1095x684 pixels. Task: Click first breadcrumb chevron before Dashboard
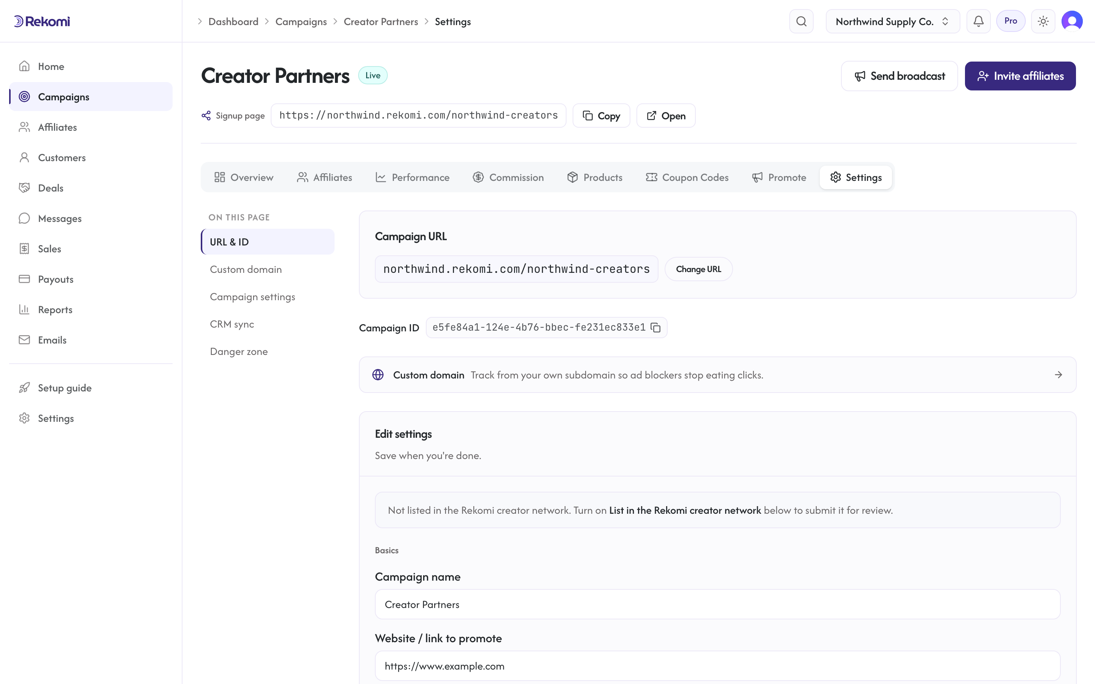tap(200, 21)
